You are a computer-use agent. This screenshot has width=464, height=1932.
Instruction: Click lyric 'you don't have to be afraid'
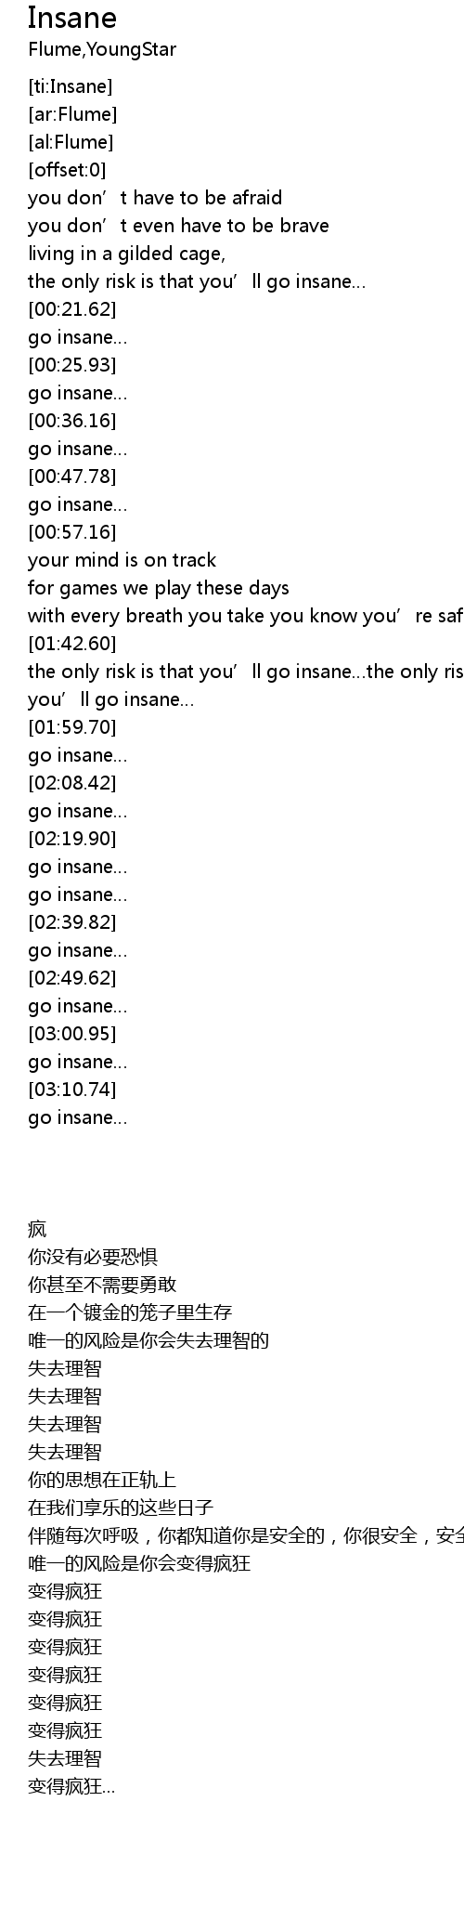point(155,198)
